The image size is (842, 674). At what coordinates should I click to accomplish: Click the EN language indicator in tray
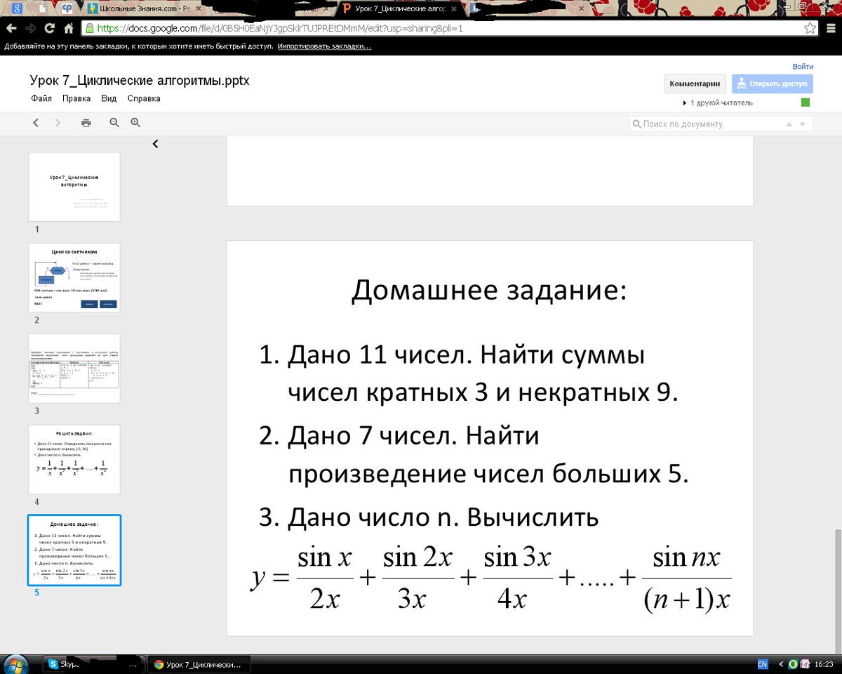point(763,663)
